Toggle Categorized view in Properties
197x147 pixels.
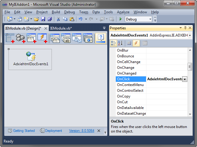tap(113, 43)
